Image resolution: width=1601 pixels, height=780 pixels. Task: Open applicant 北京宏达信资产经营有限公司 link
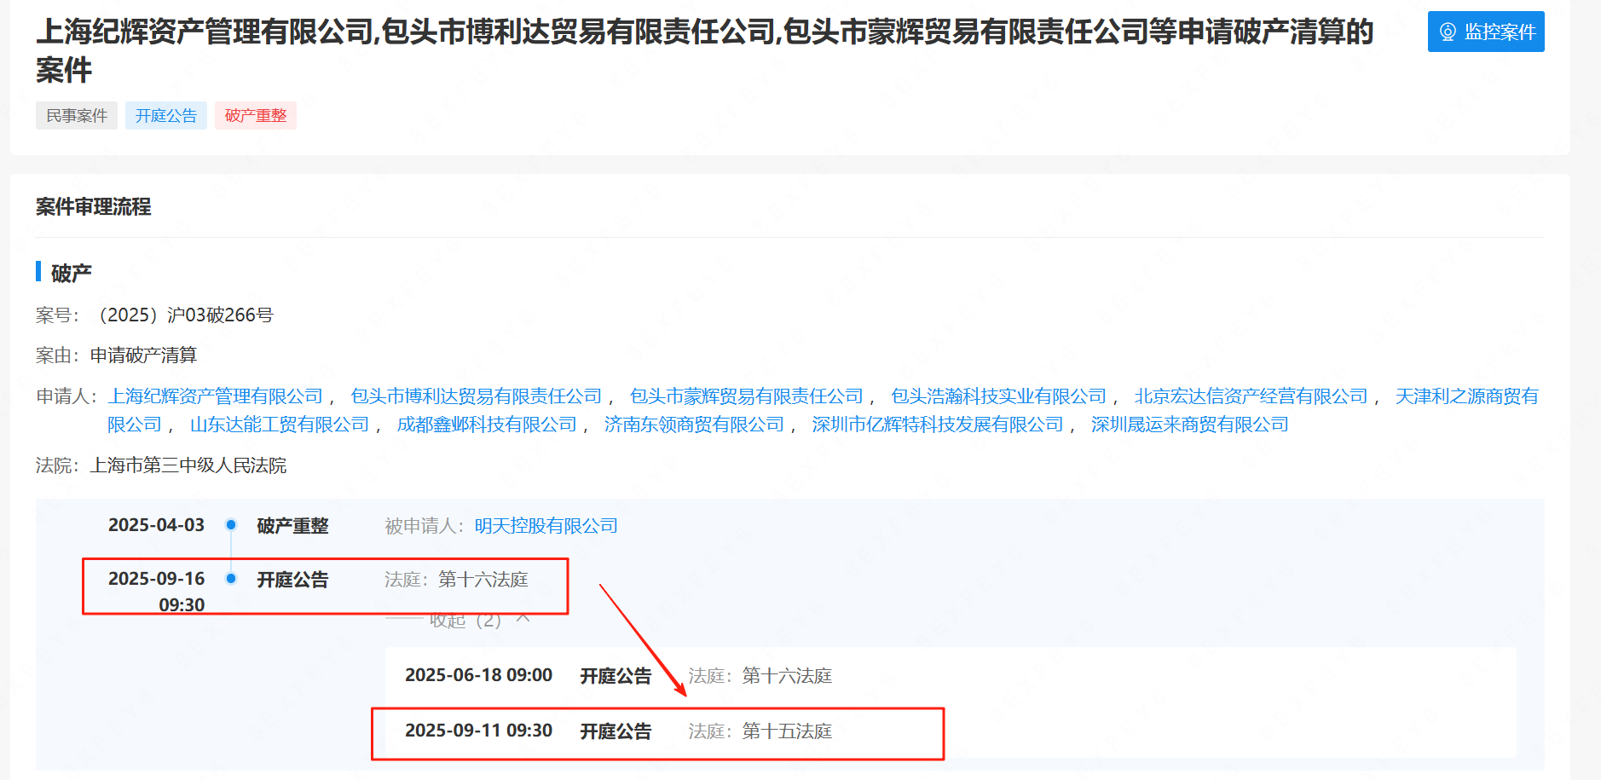(x=1251, y=396)
